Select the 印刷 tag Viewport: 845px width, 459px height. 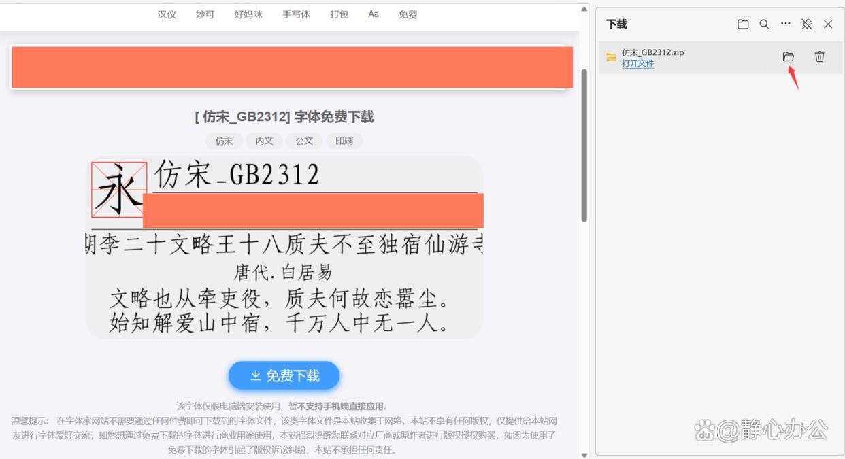344,141
